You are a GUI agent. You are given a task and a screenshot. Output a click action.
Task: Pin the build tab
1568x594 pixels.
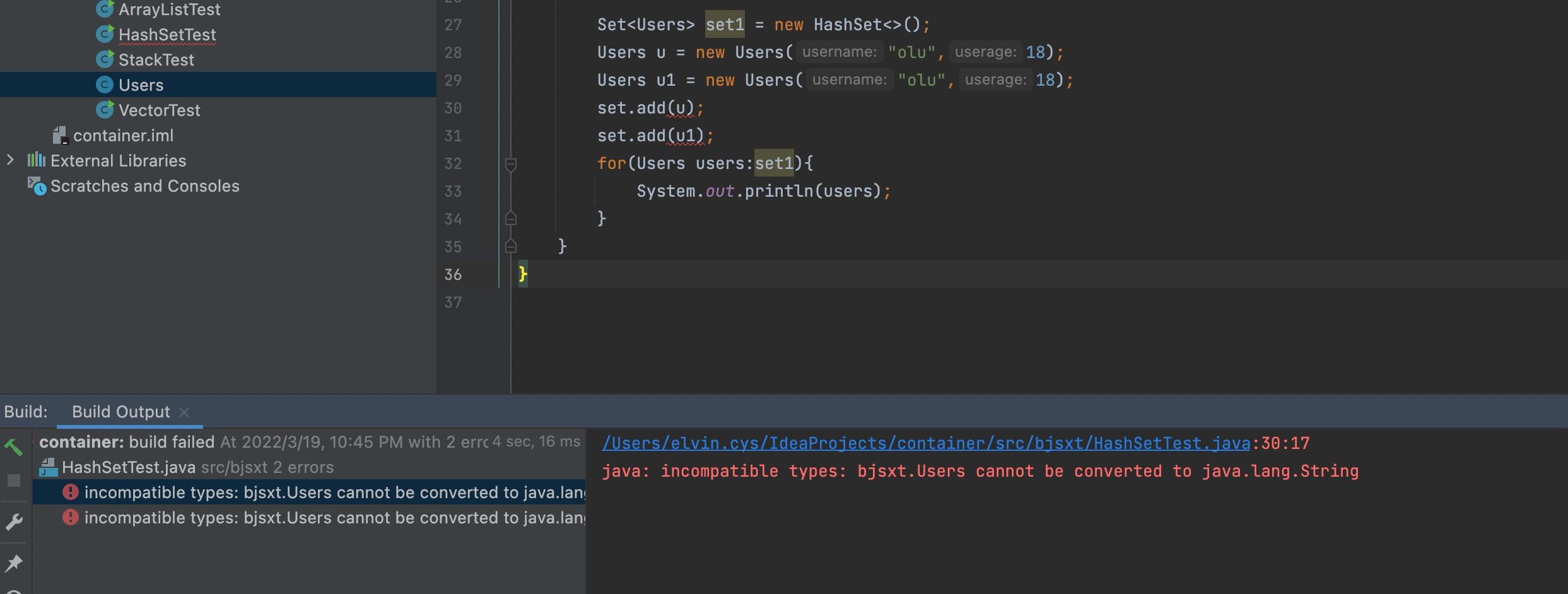tap(14, 562)
